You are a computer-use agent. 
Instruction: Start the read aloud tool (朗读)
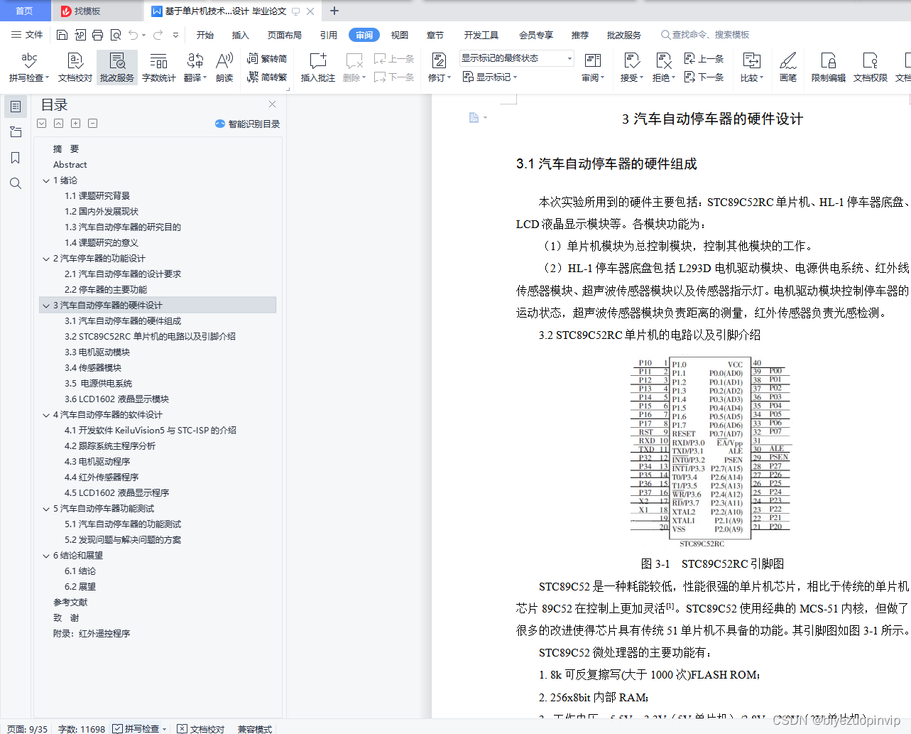(224, 68)
